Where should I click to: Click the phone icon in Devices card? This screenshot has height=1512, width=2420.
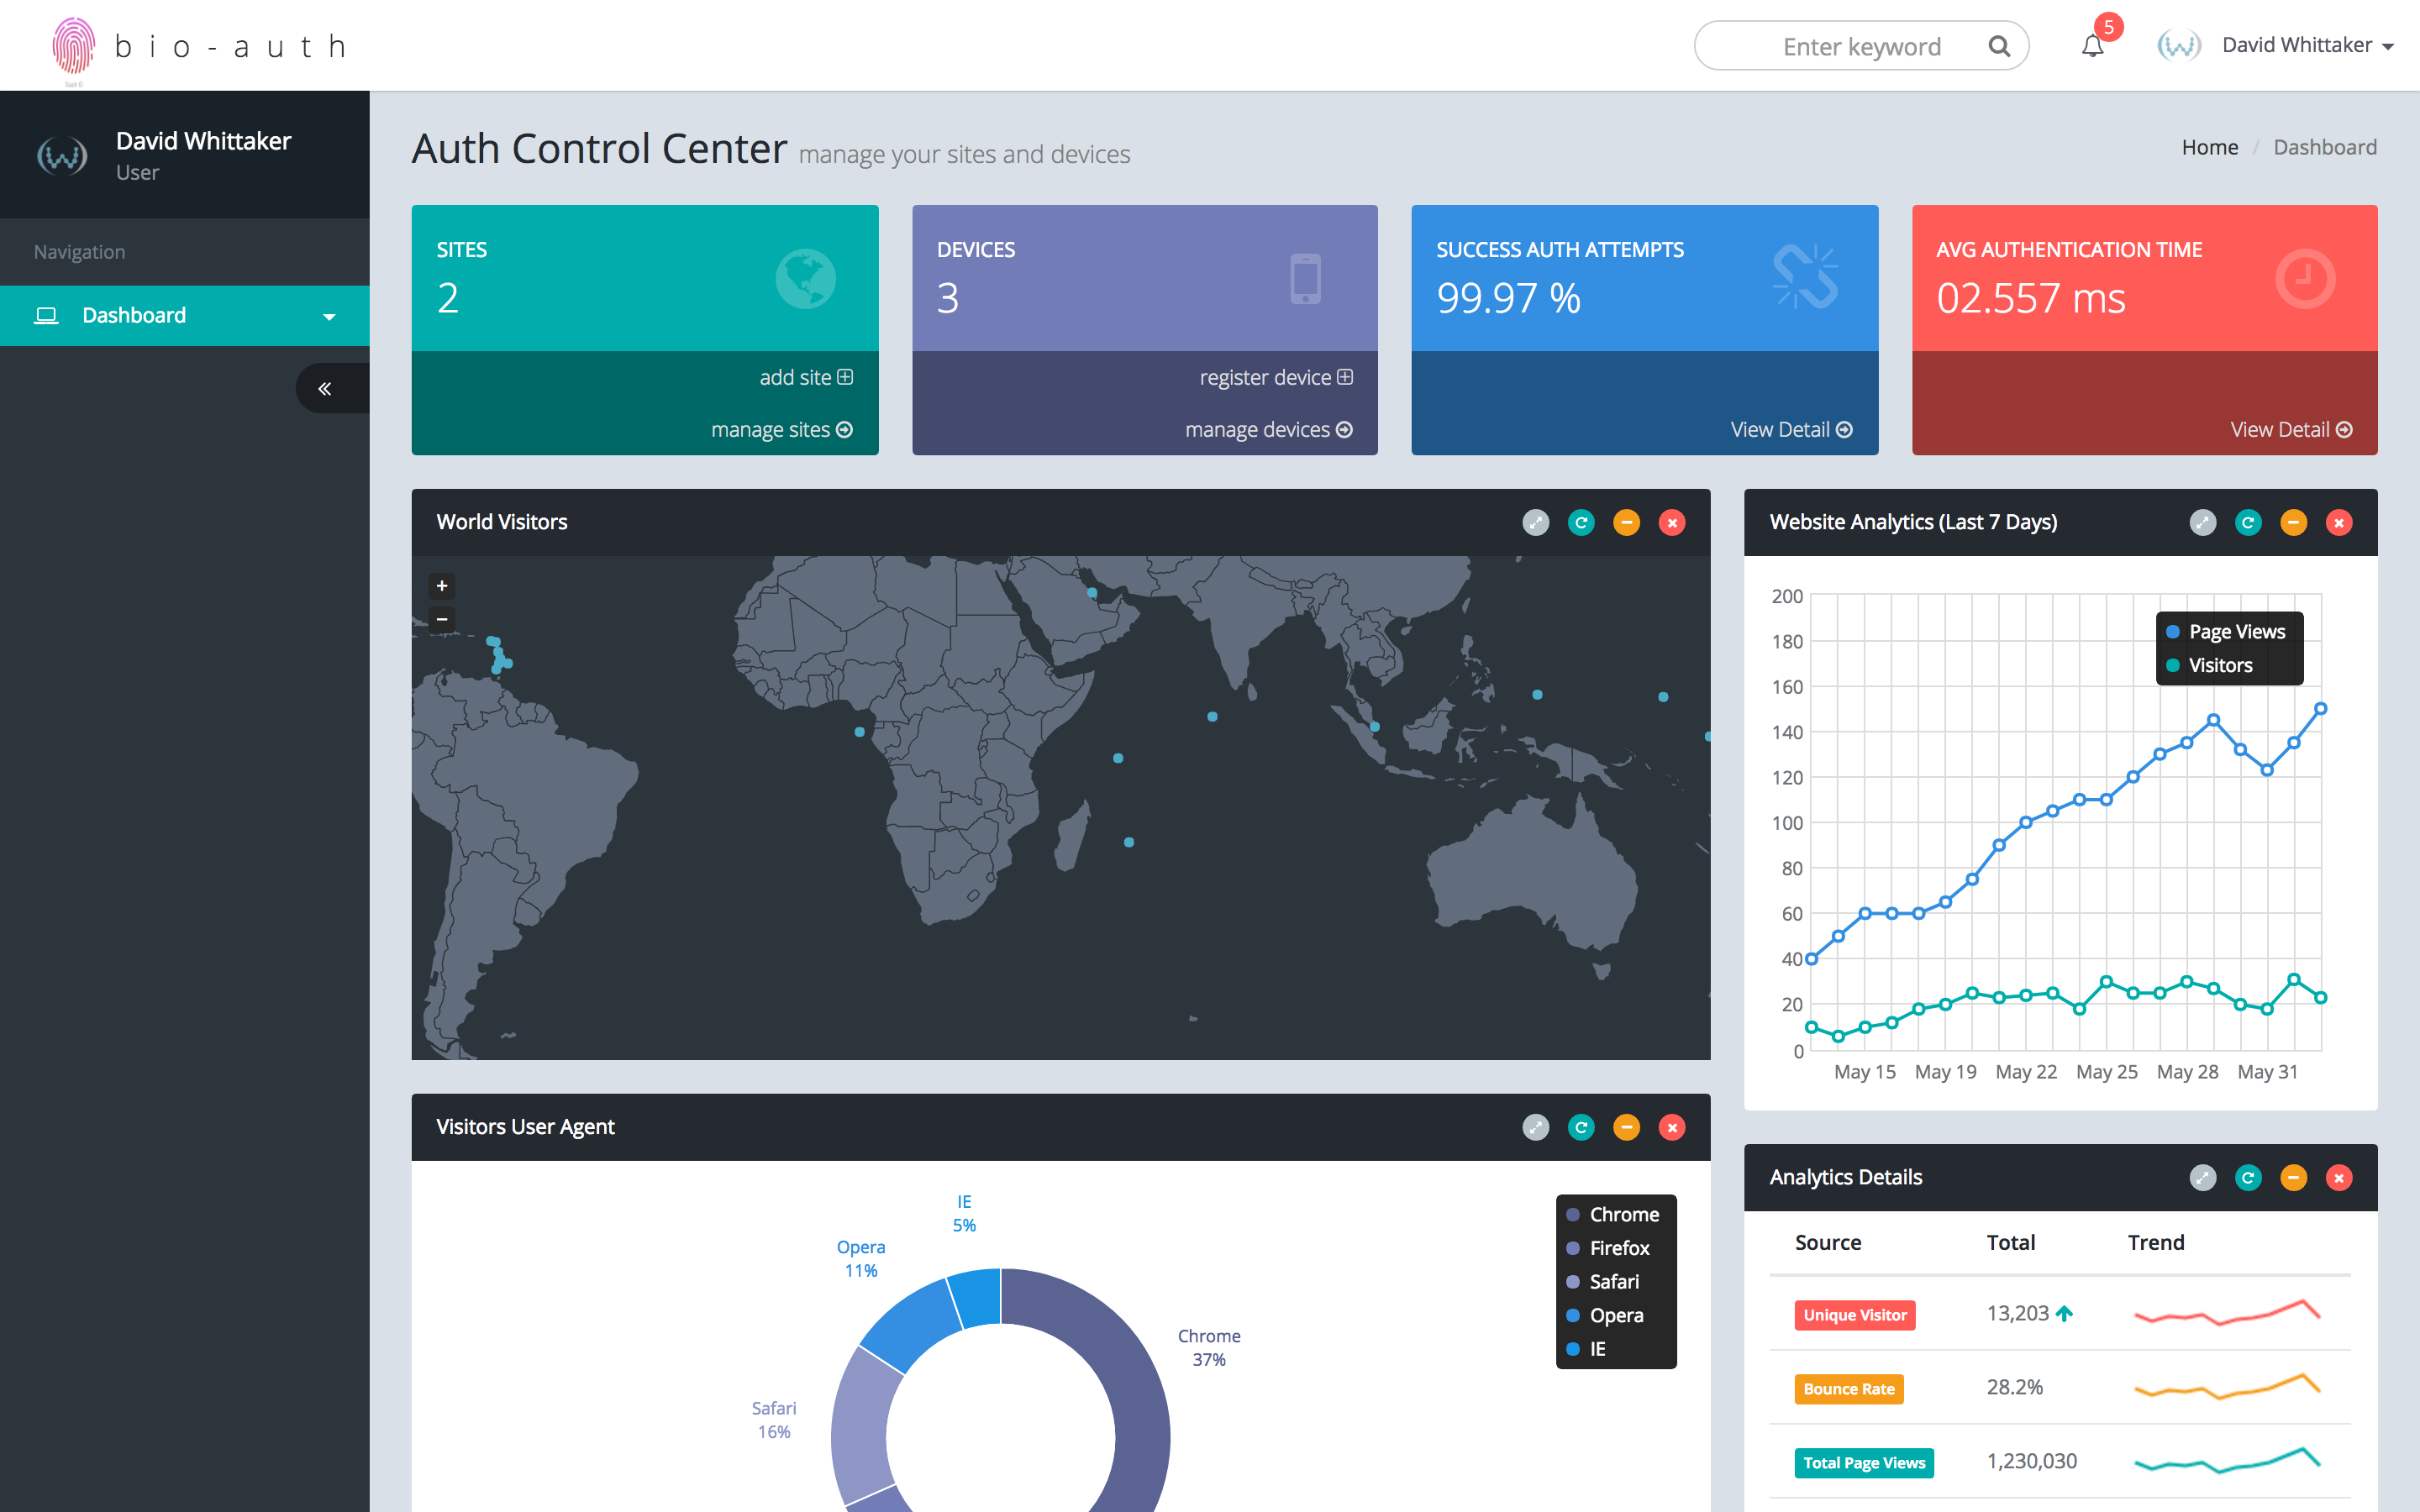tap(1305, 279)
